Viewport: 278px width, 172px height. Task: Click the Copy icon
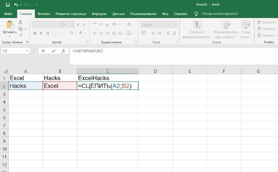coord(21,29)
